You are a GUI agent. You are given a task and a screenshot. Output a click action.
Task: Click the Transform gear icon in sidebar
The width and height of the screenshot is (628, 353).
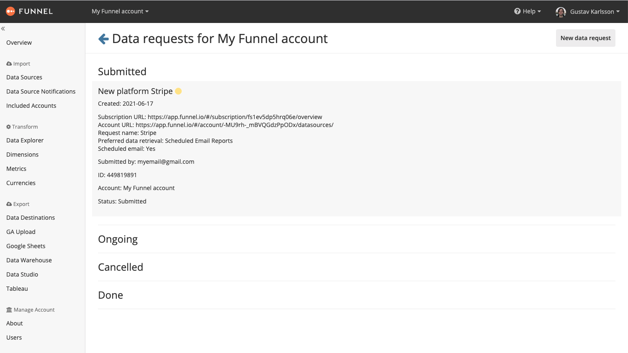tap(8, 127)
